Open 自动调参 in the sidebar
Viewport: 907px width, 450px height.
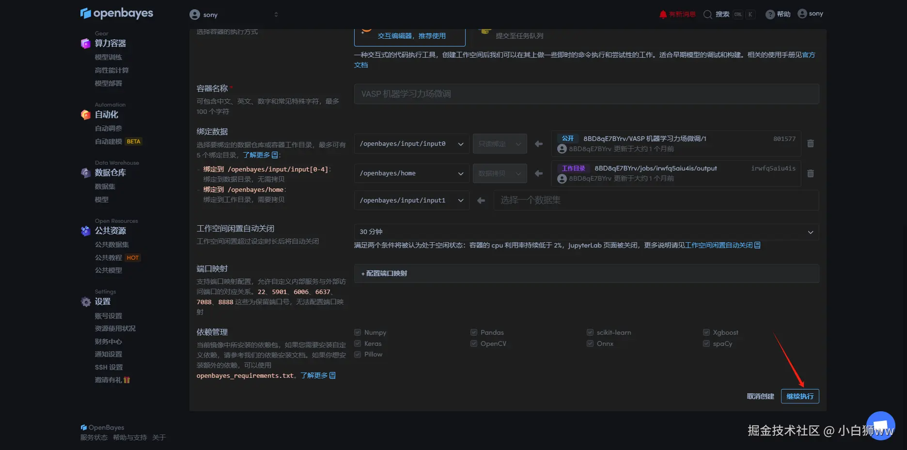109,128
